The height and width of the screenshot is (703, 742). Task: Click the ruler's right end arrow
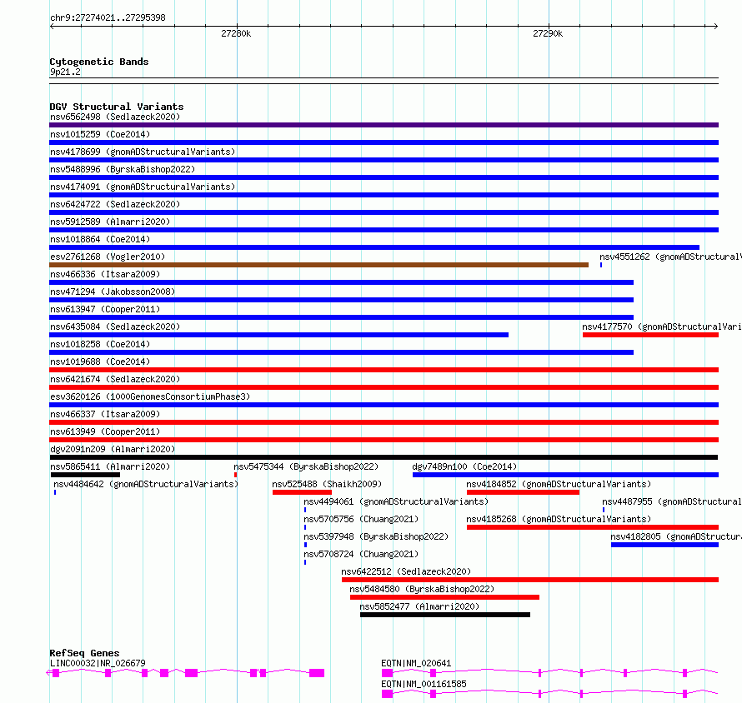point(715,27)
